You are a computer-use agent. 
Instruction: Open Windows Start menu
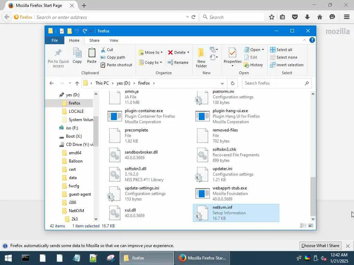click(x=8, y=258)
